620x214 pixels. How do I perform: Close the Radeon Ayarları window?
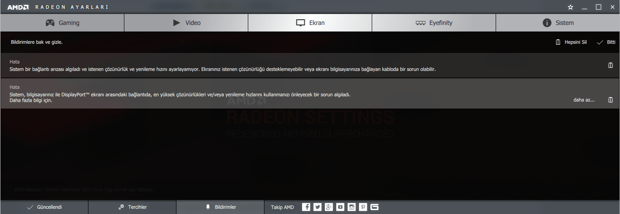point(612,7)
